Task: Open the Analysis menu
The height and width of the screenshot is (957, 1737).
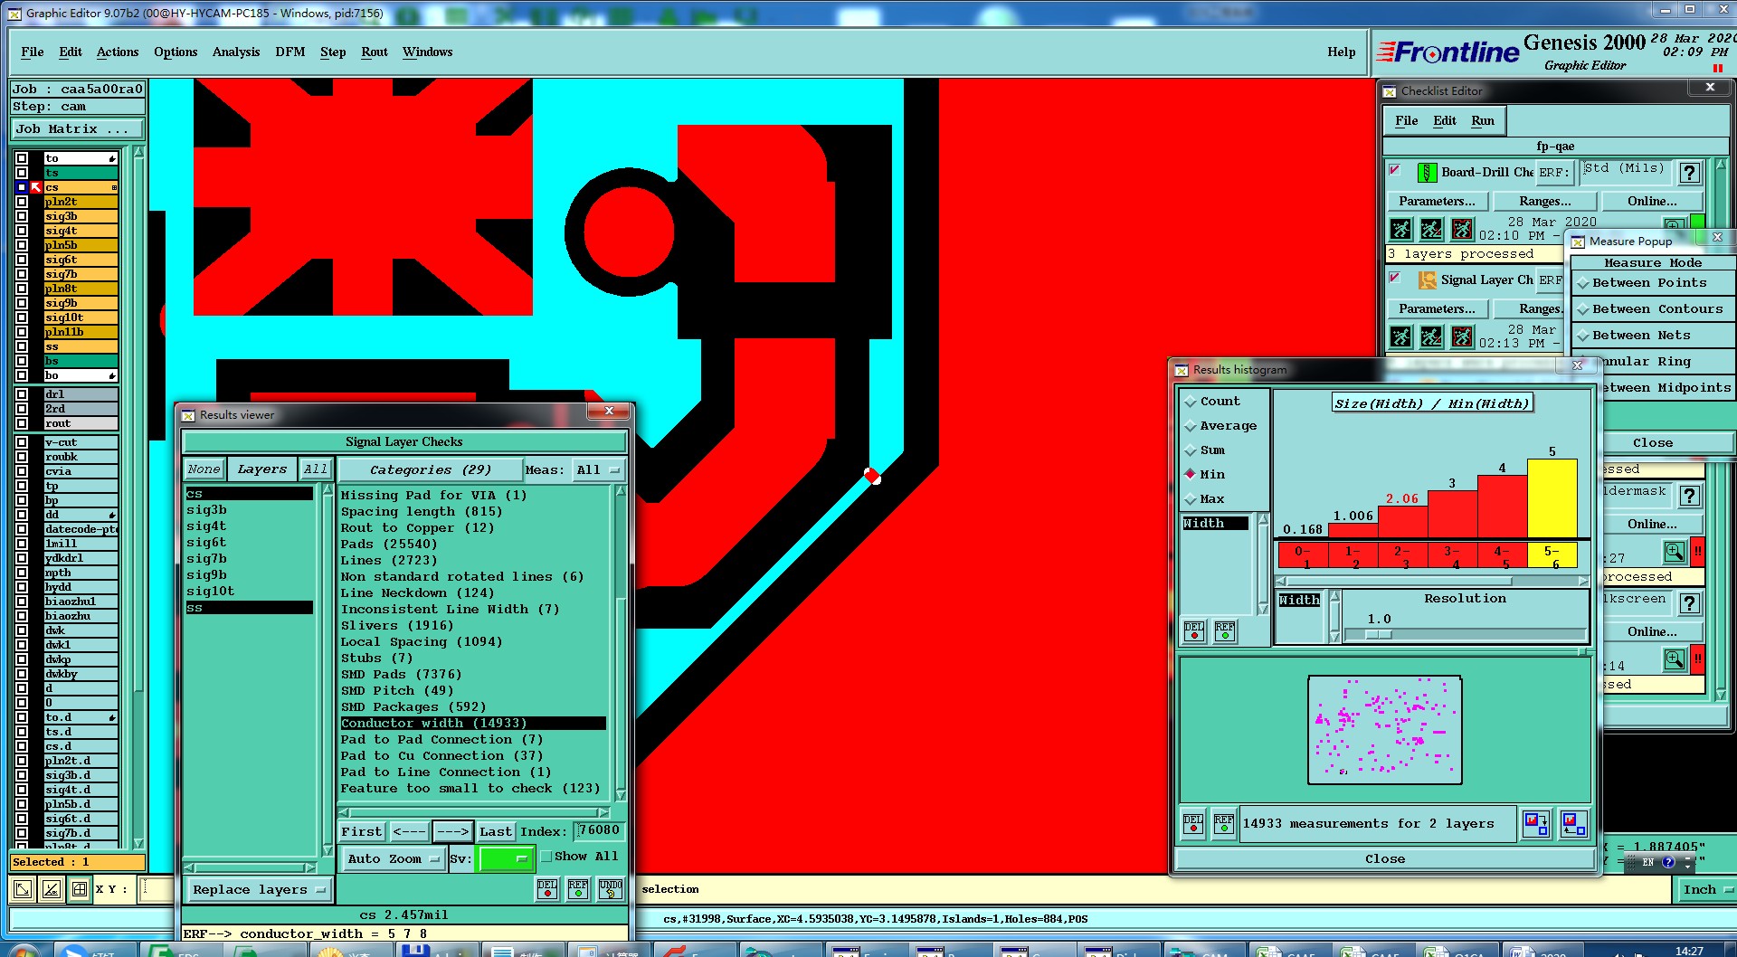Action: pos(236,52)
